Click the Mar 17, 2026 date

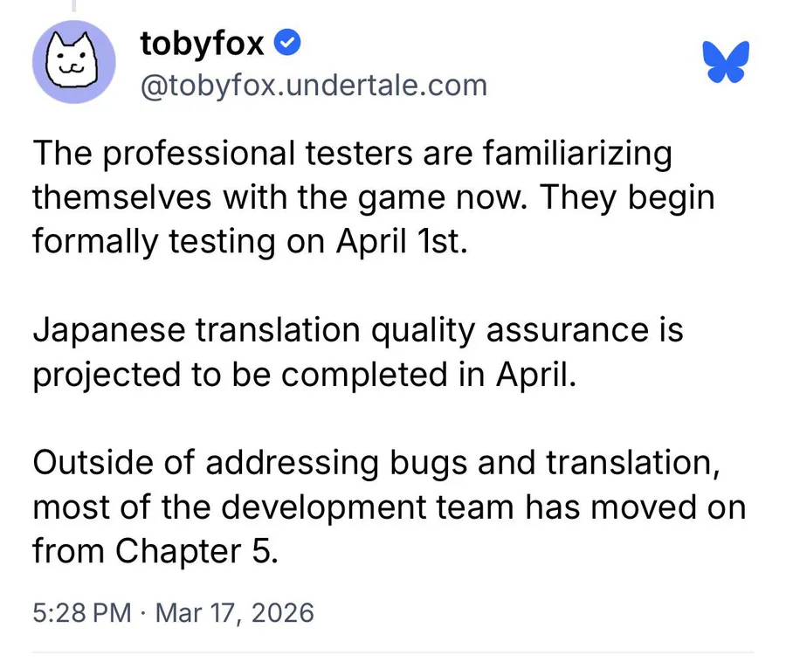(x=234, y=611)
